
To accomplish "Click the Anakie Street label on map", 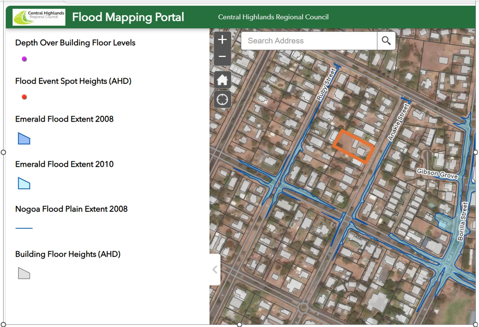I will (398, 122).
